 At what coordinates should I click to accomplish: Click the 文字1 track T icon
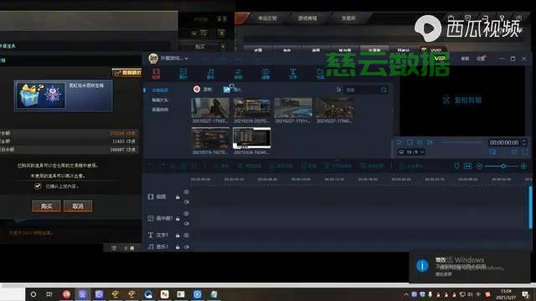click(x=151, y=235)
